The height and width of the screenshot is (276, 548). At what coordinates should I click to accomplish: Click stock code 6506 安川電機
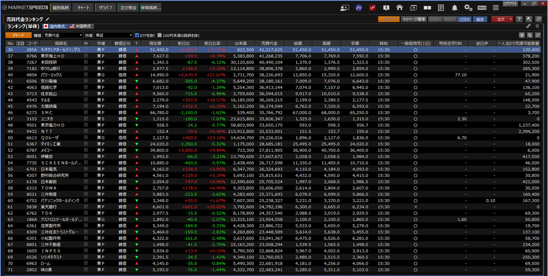[x=32, y=81]
